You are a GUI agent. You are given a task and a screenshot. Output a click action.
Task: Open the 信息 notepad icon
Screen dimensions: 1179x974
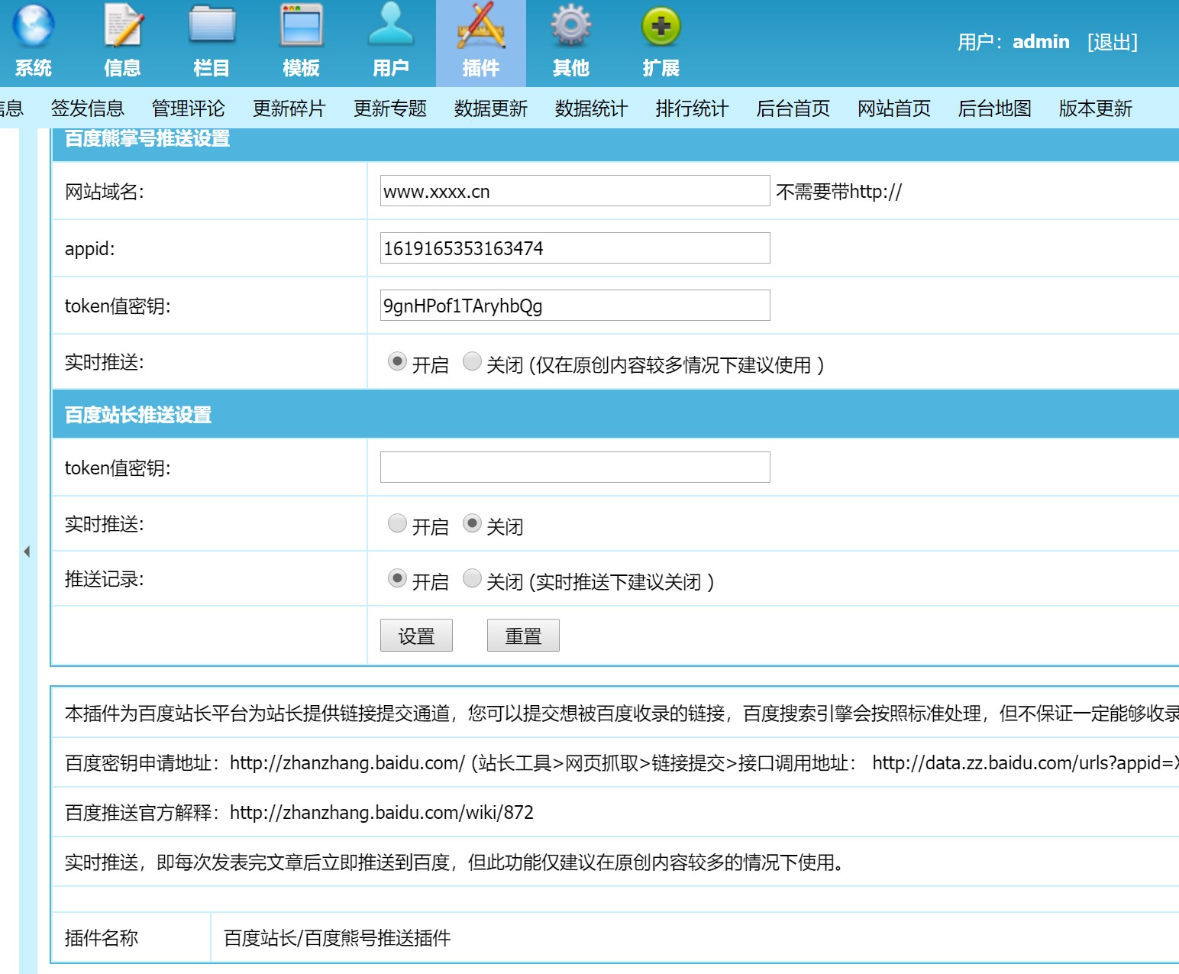123,25
